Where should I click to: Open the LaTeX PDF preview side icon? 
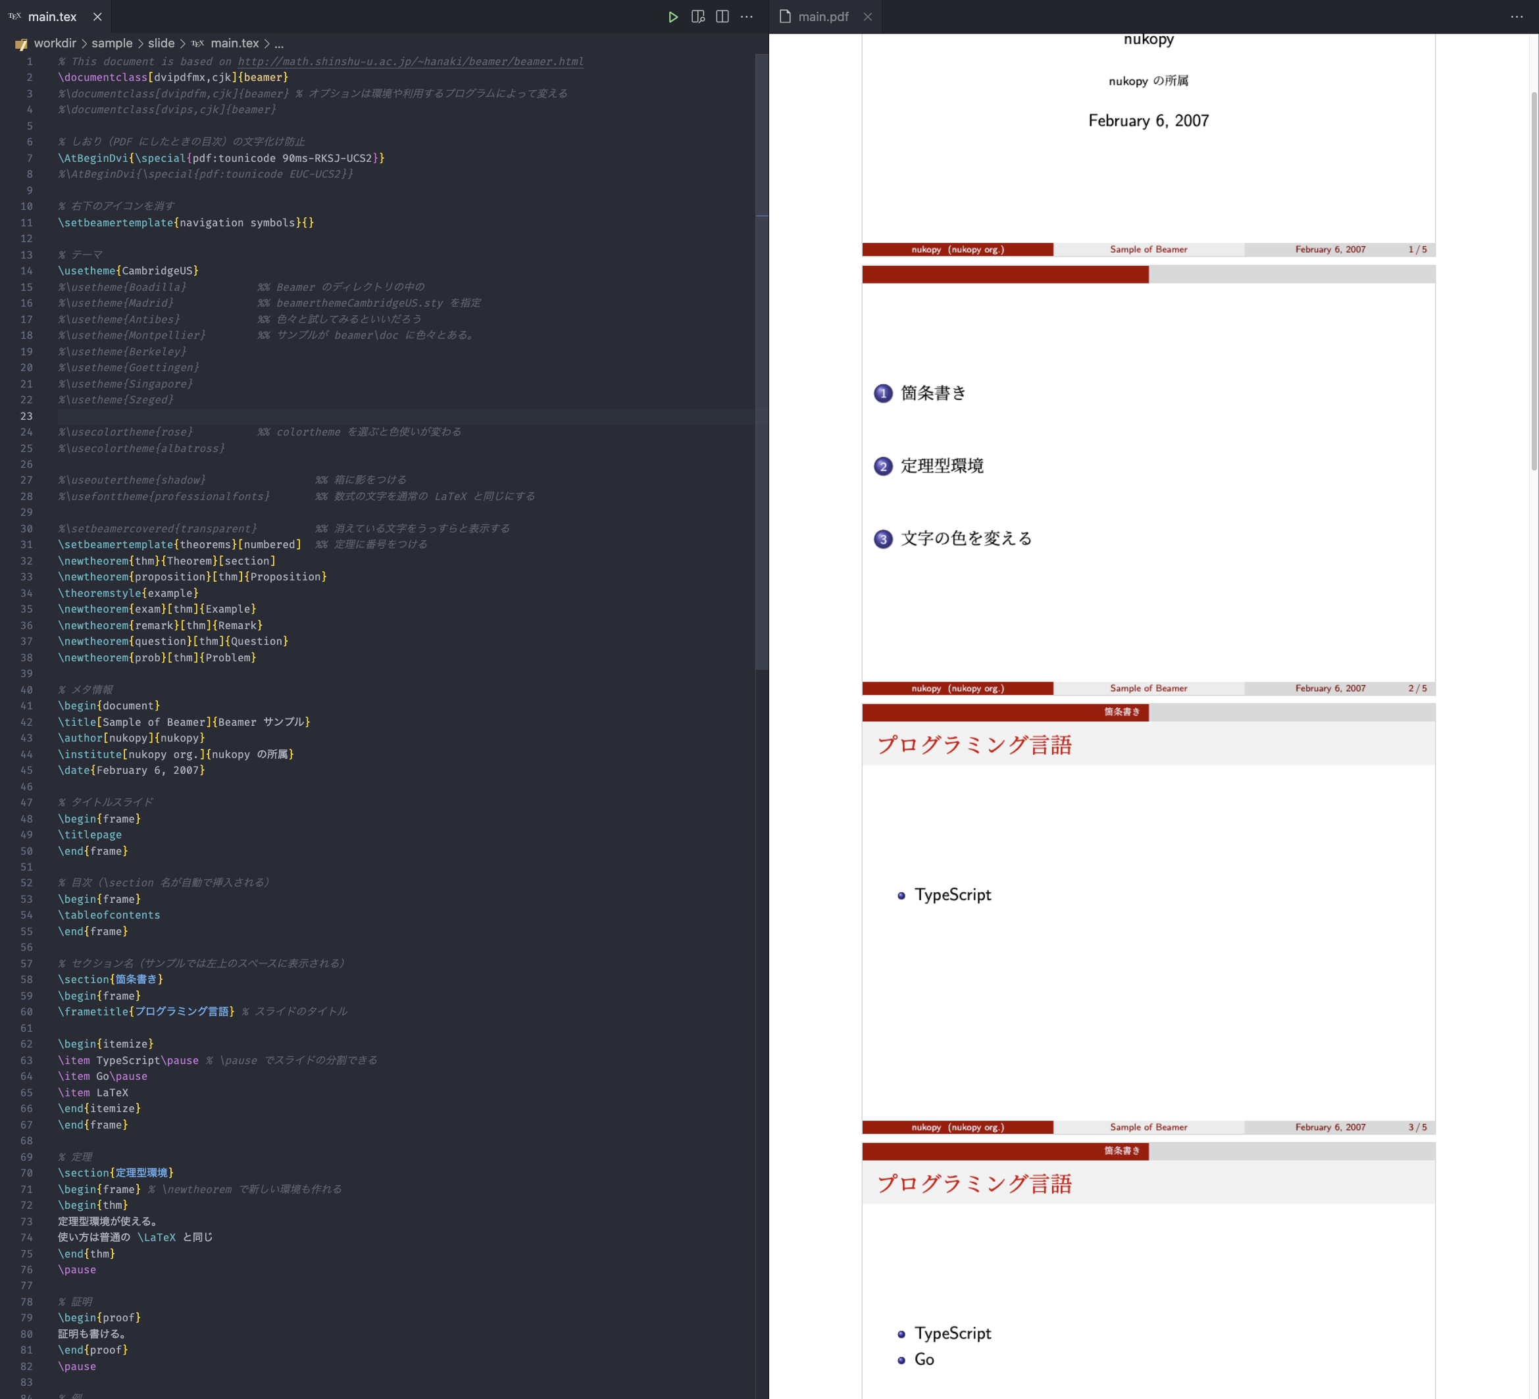(x=697, y=17)
